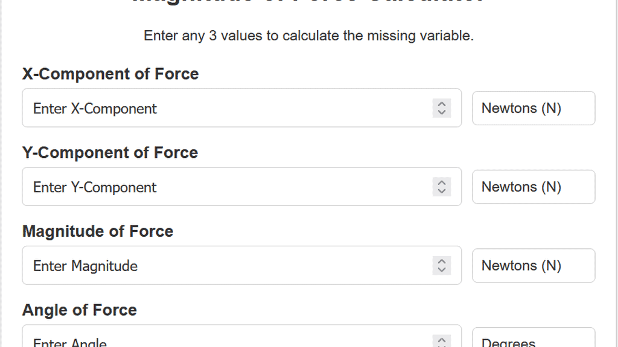Click the Magnitude of Force heading
The height and width of the screenshot is (347, 618).
click(97, 231)
